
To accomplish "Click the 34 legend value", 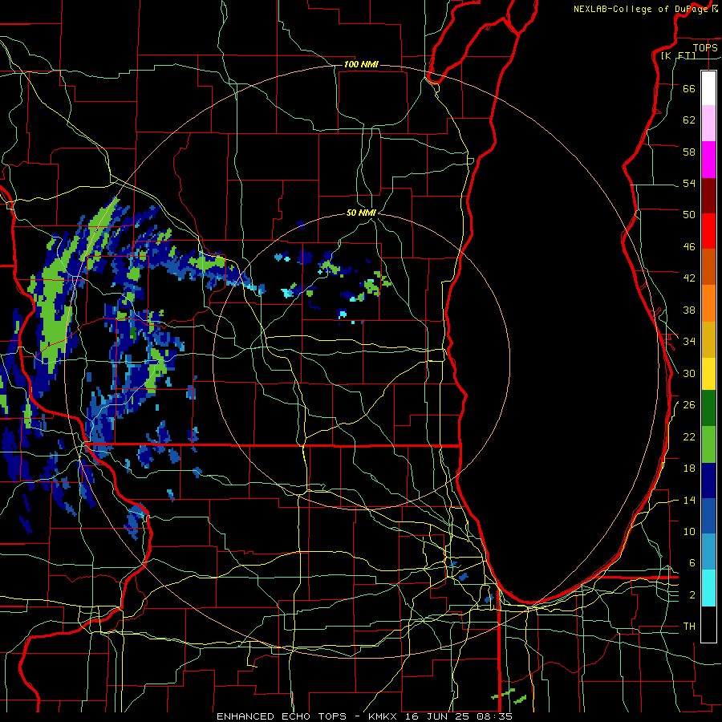I will [689, 342].
